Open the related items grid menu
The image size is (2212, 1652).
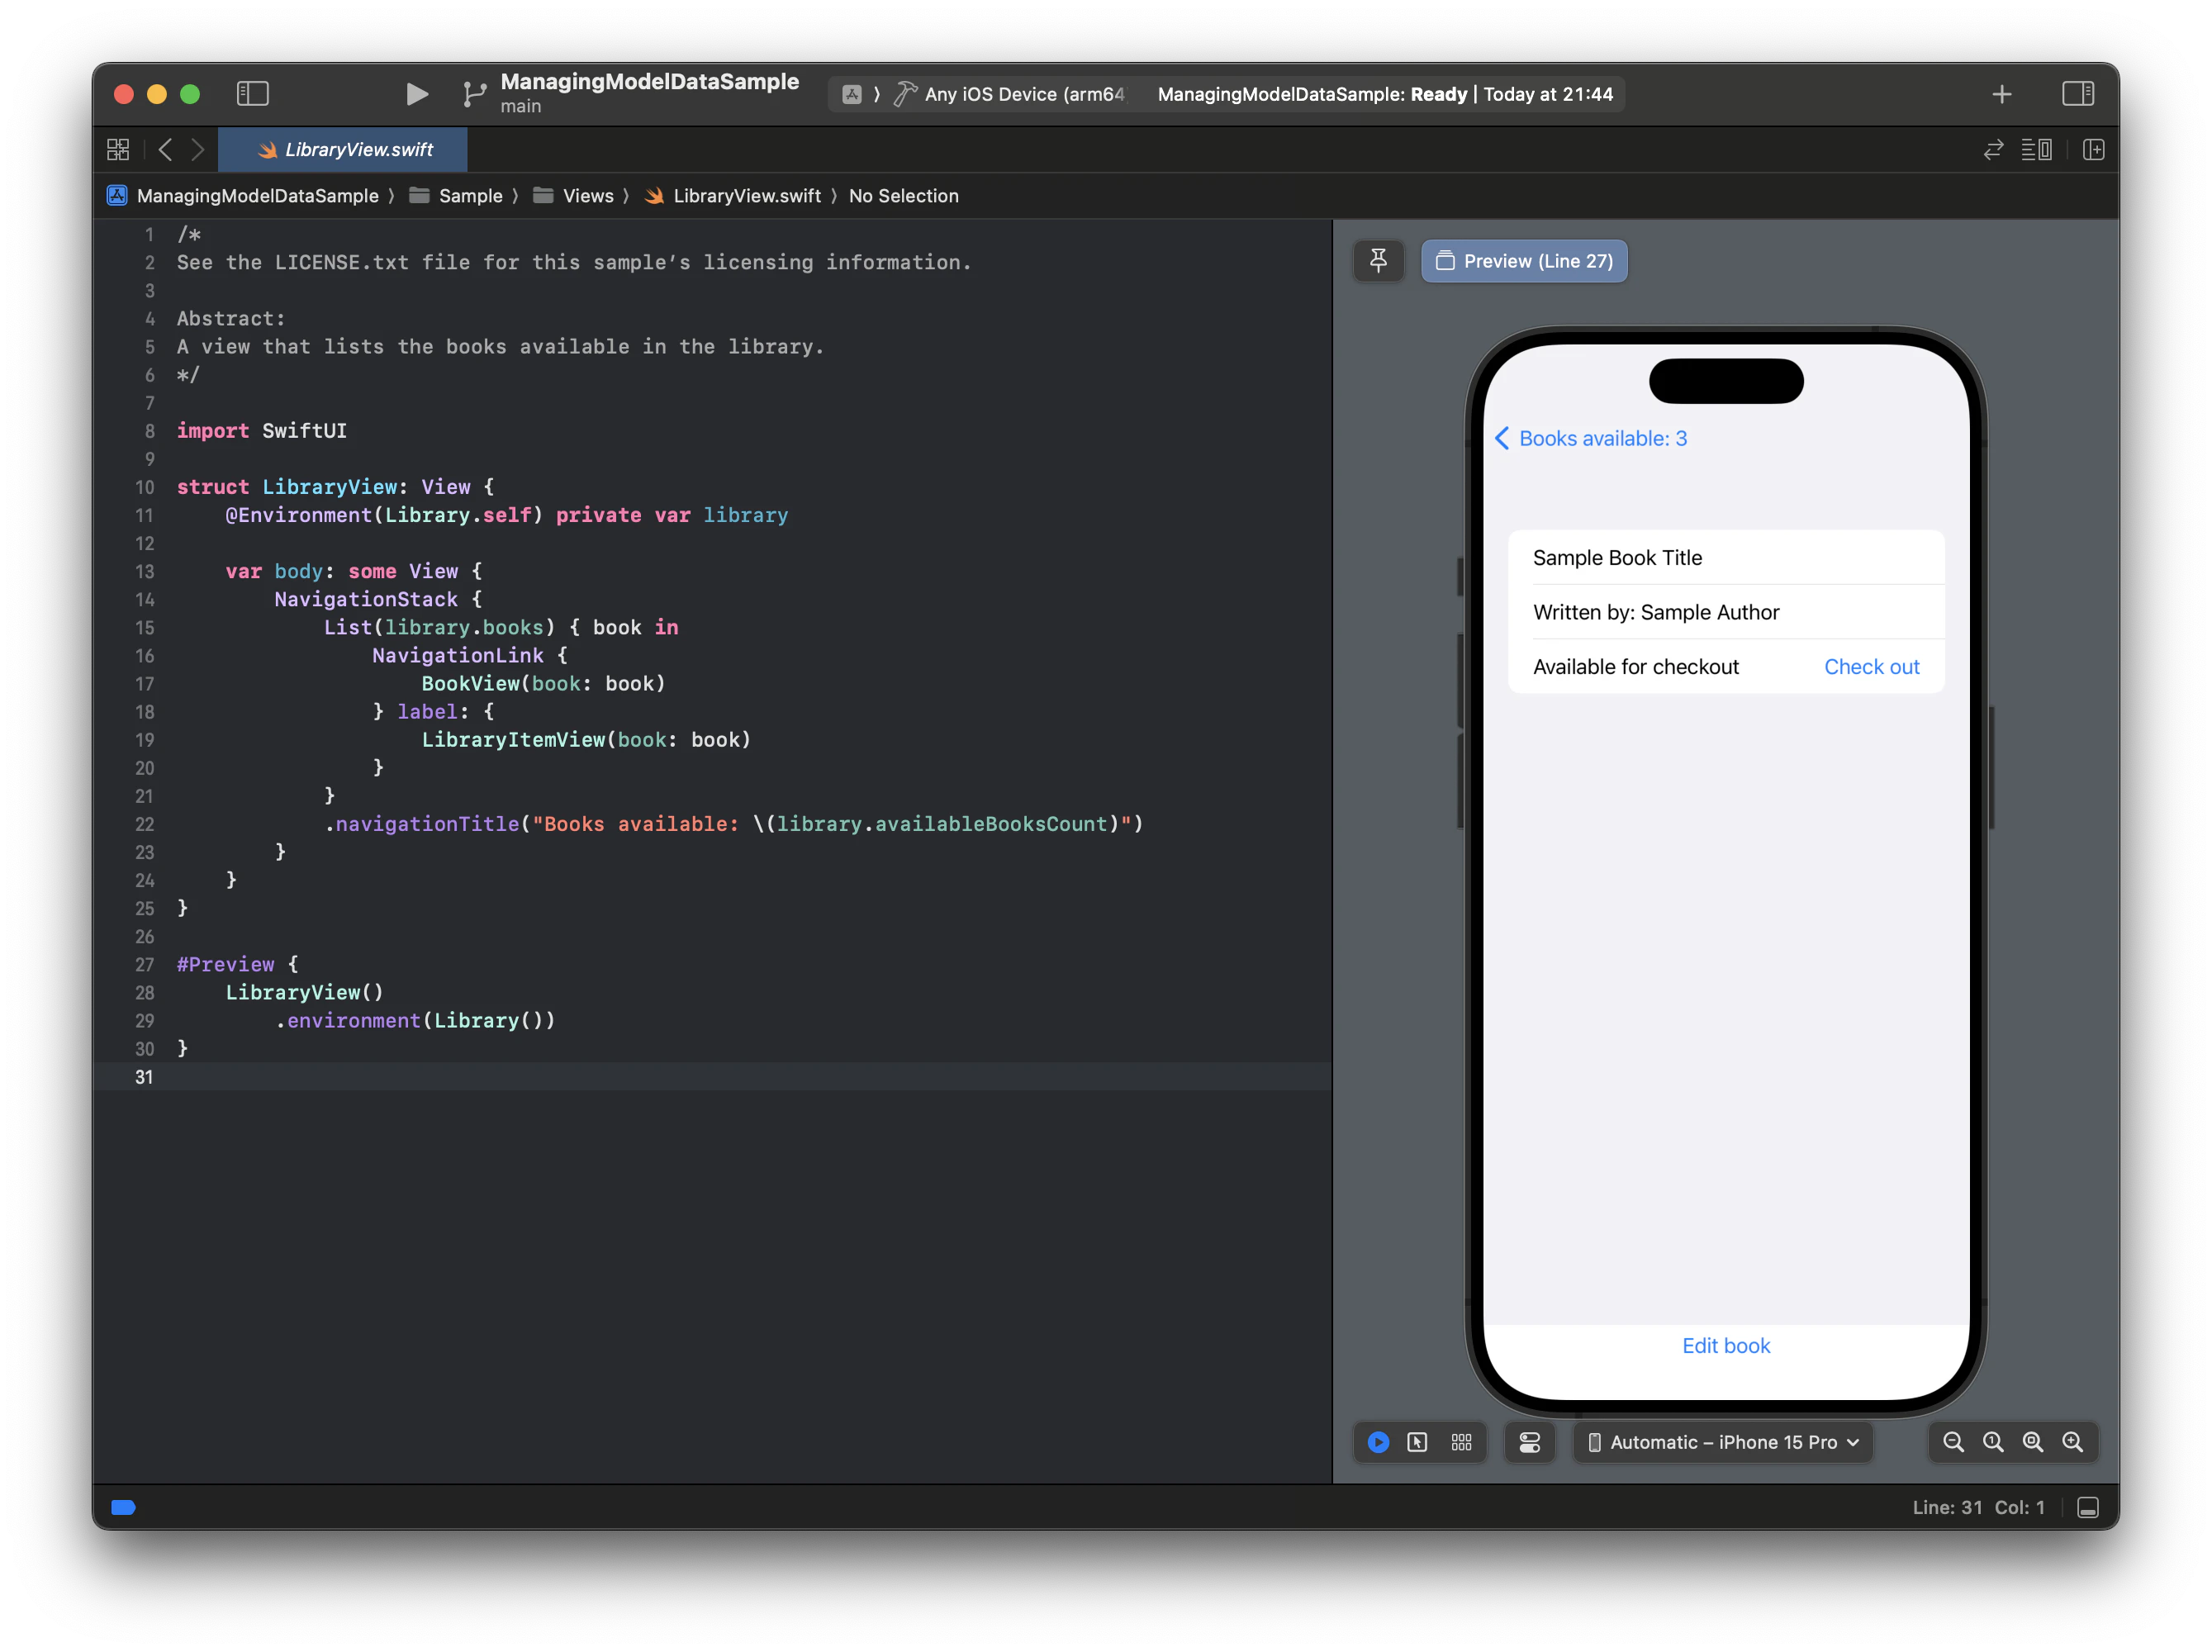[x=118, y=150]
